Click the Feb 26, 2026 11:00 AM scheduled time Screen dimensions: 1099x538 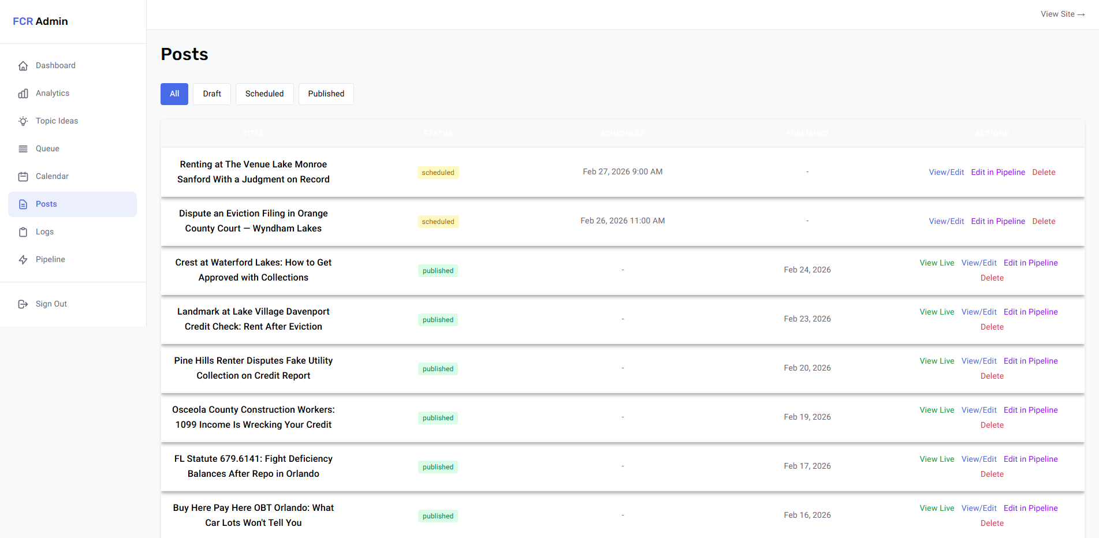pyautogui.click(x=623, y=221)
